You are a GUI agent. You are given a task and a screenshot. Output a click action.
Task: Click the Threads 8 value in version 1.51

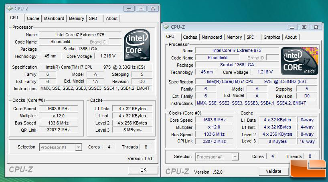click(x=146, y=147)
